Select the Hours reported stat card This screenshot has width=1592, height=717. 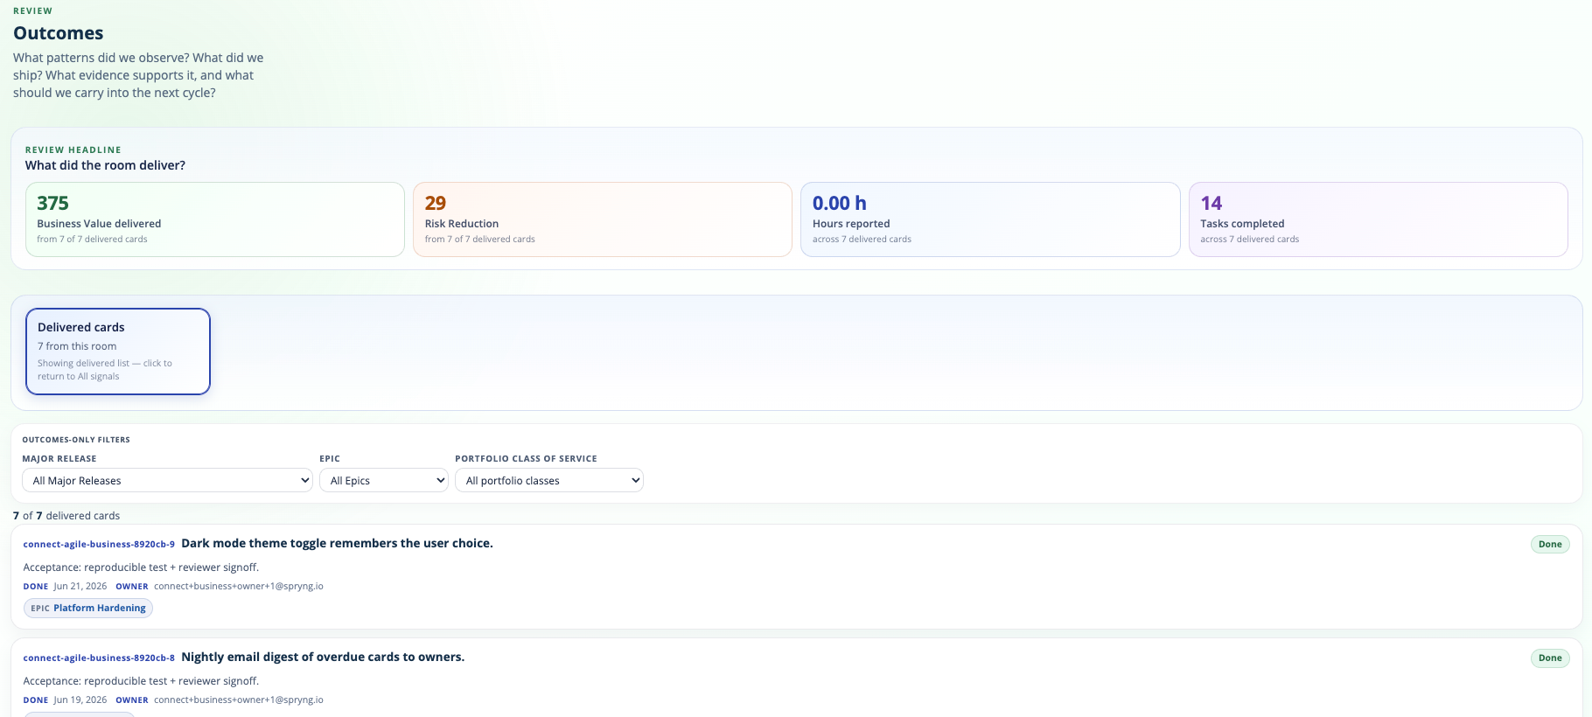coord(990,219)
